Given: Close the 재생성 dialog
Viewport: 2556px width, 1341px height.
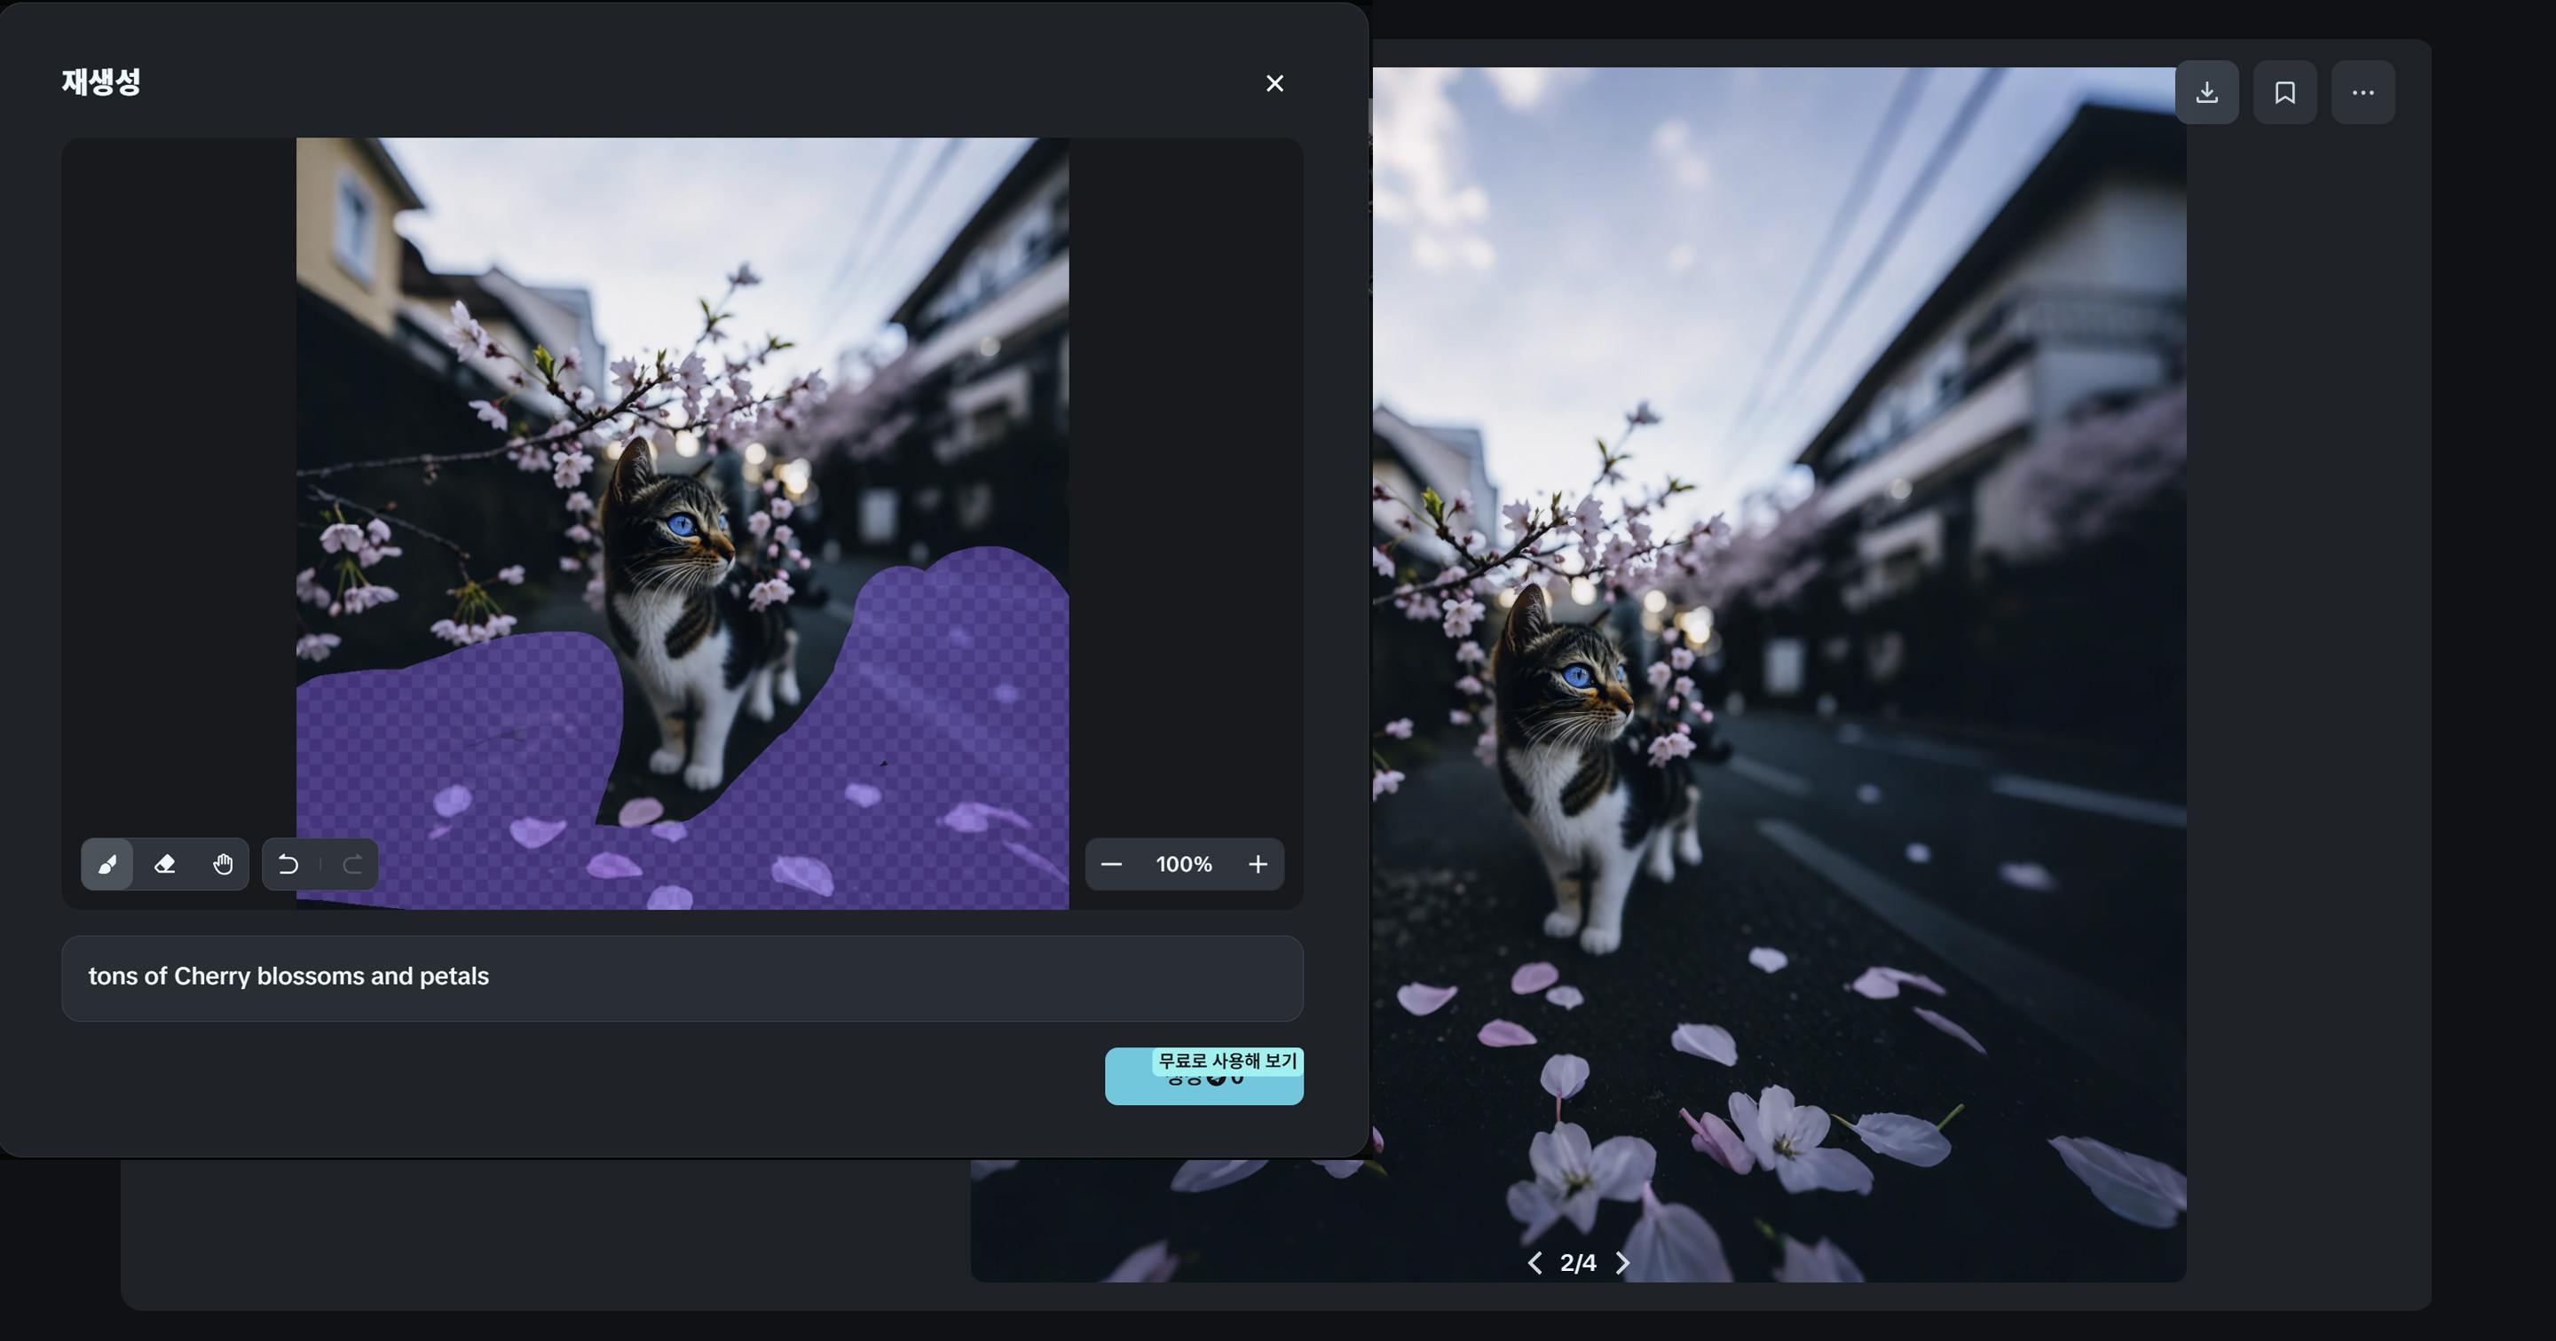Looking at the screenshot, I should pyautogui.click(x=1274, y=83).
